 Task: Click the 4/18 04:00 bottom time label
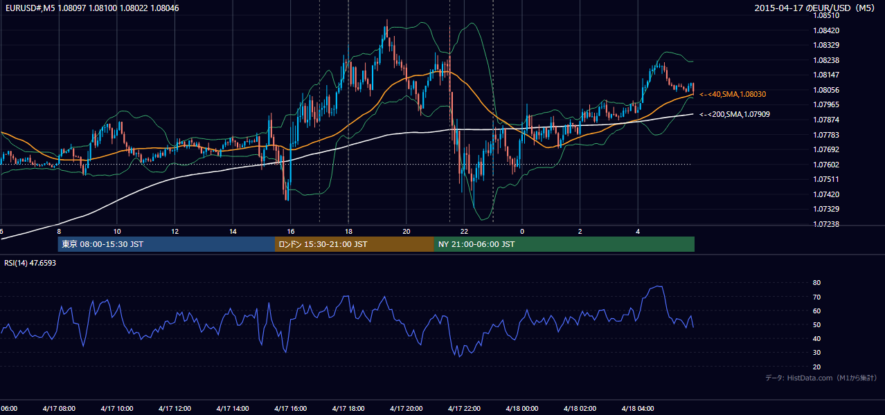[638, 409]
